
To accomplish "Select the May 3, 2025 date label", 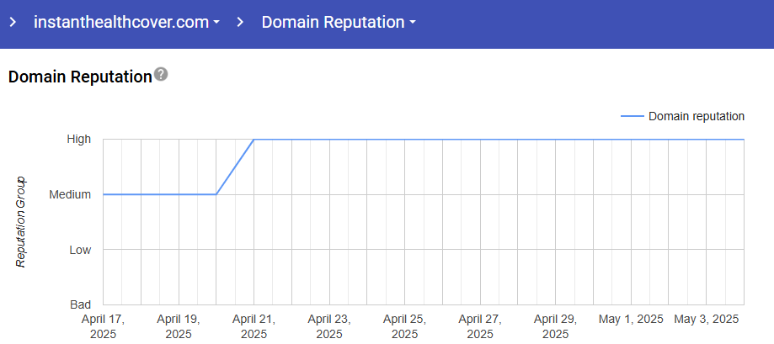I will pos(707,320).
